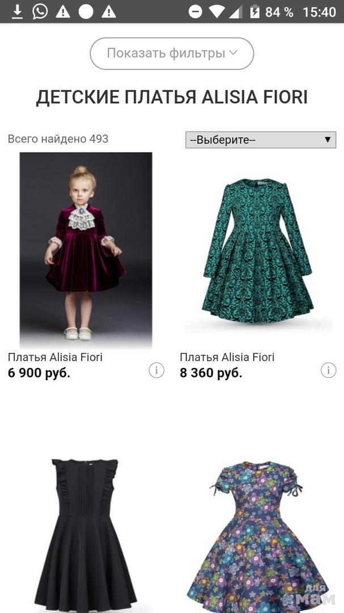
Task: Click the dropdown arrow of the sort box
Action: pyautogui.click(x=328, y=140)
